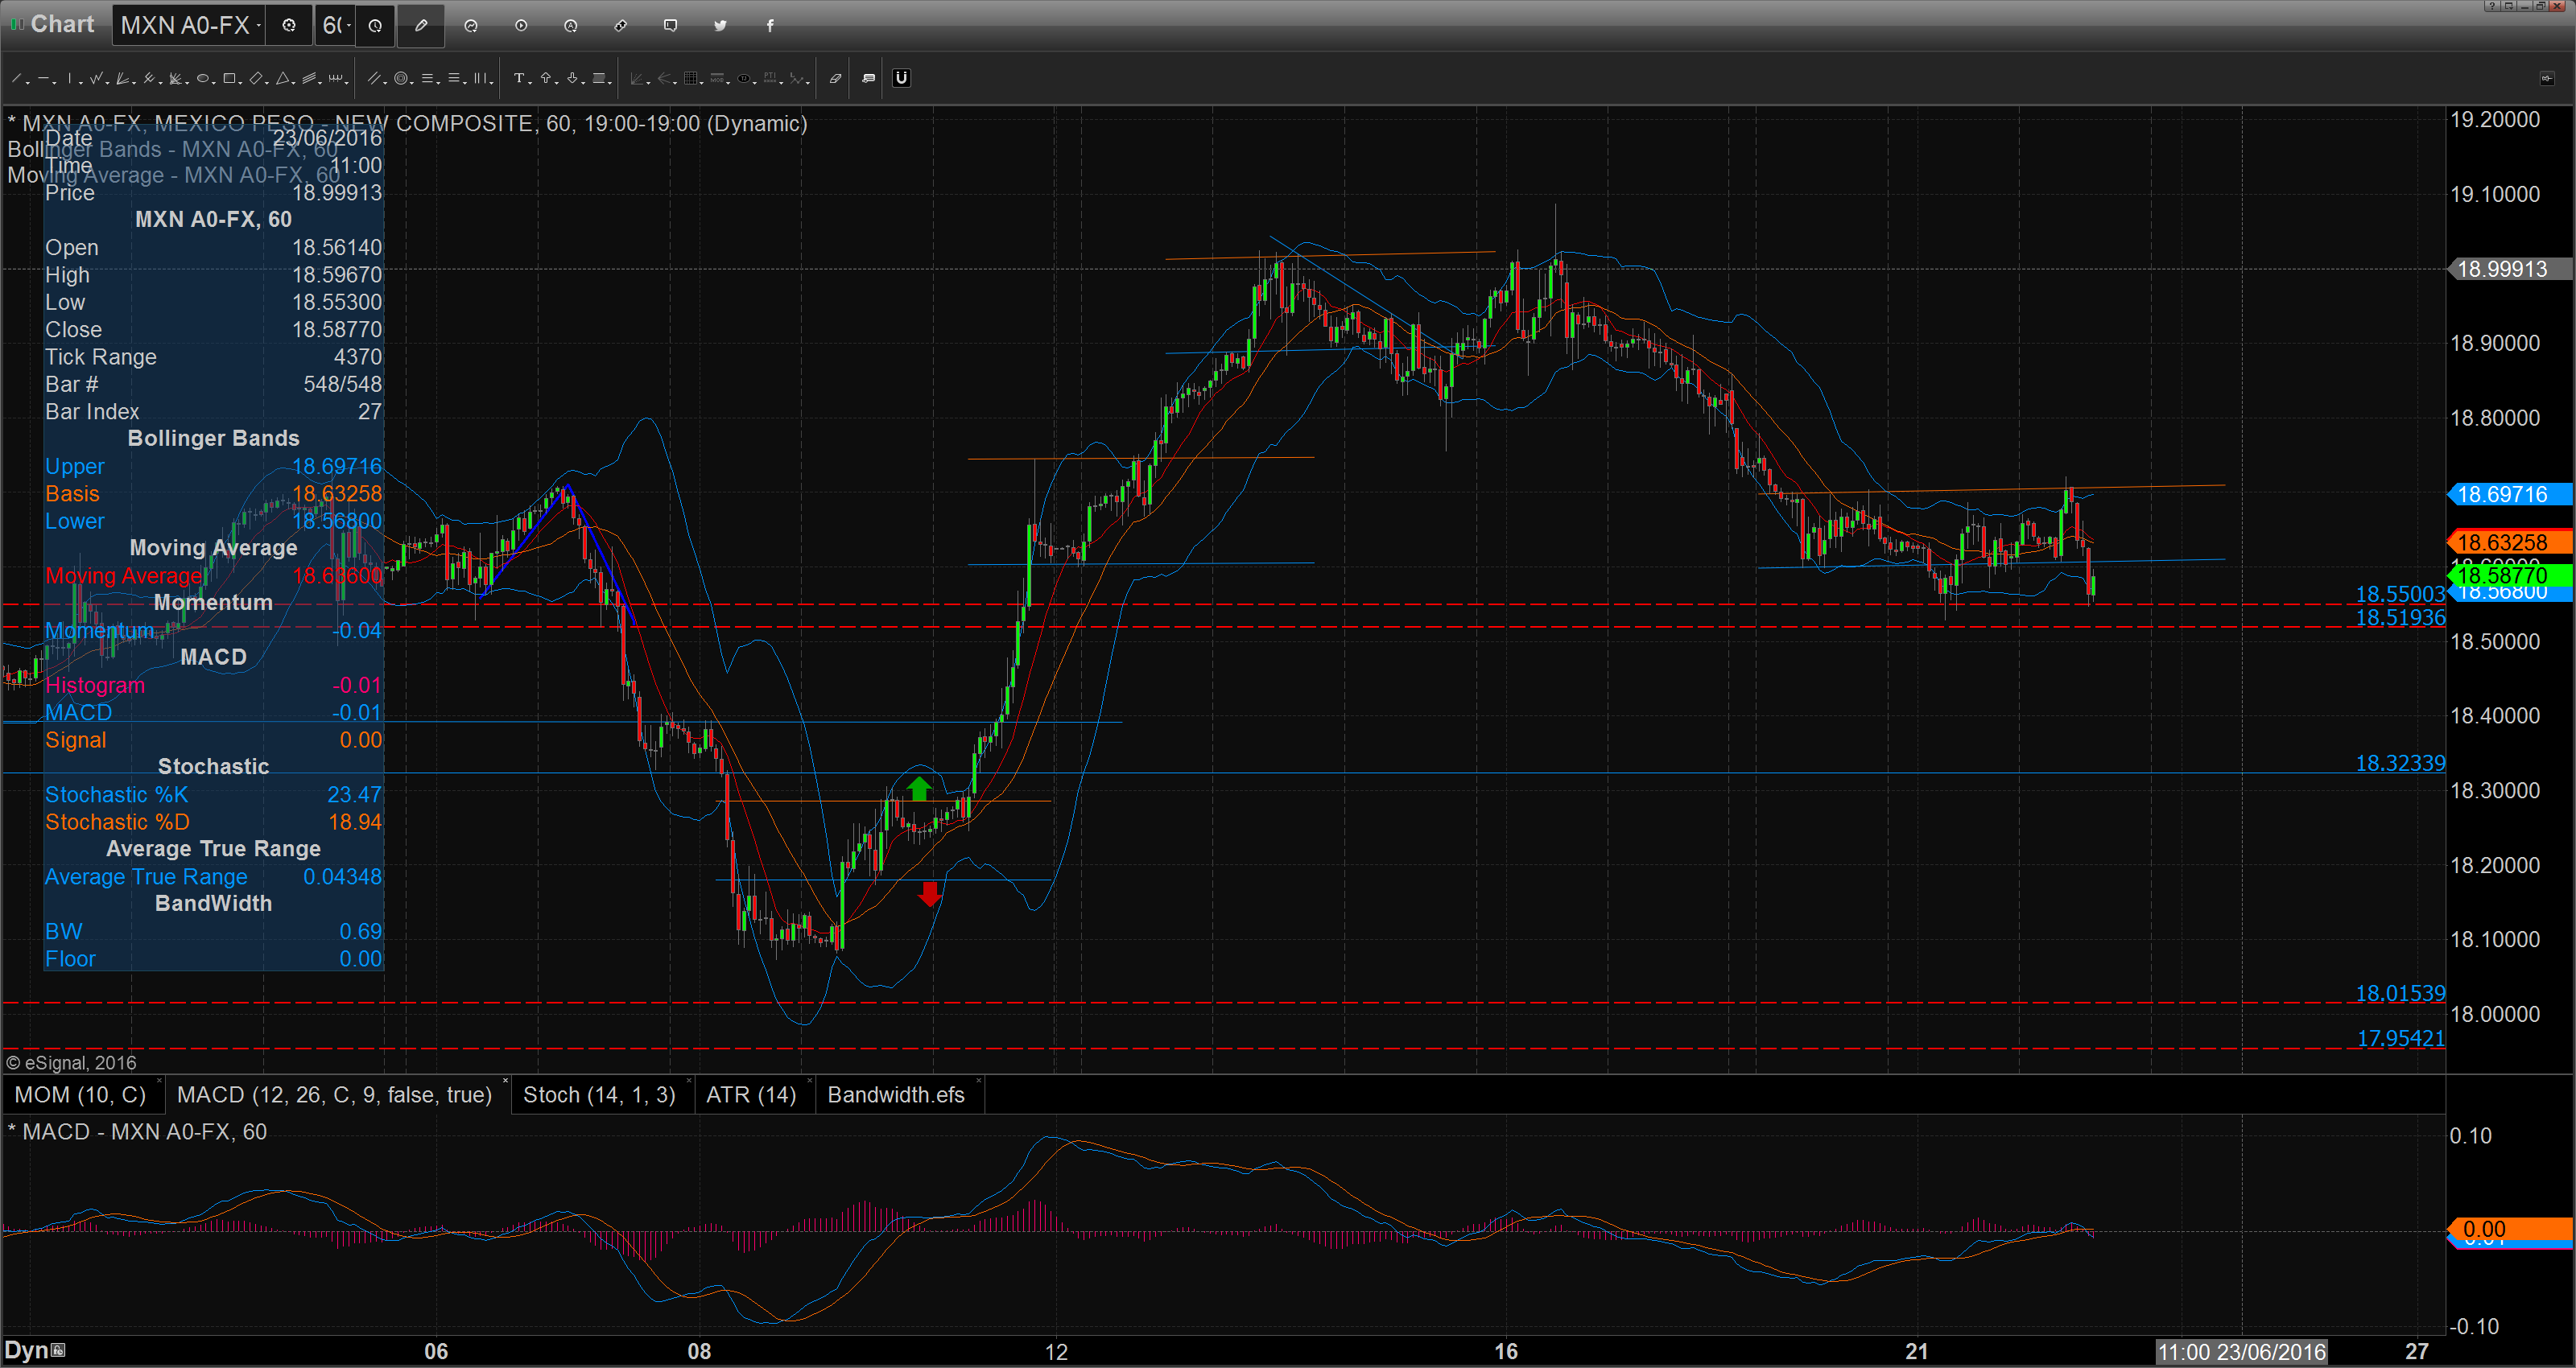Expand the Gann fan tool options arrow

point(134,83)
